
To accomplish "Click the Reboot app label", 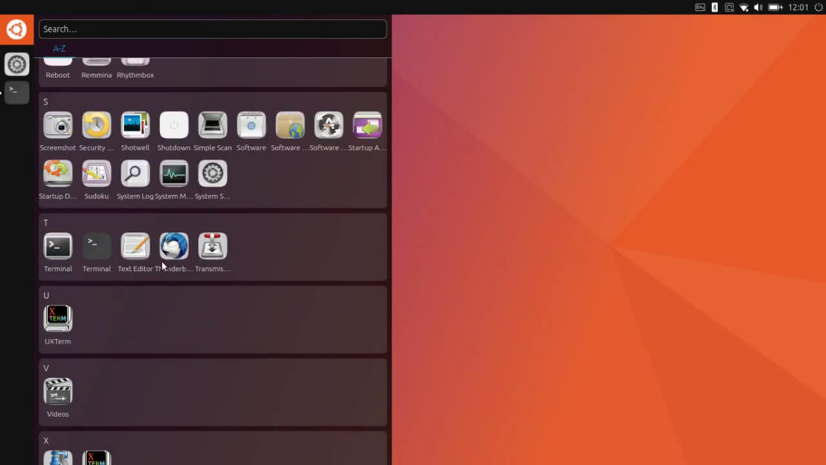I will click(x=57, y=75).
